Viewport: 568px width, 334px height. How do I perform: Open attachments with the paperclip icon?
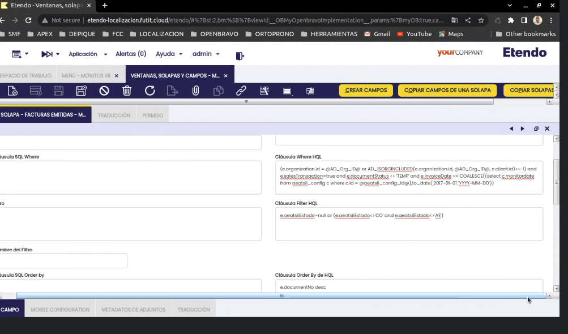click(195, 91)
